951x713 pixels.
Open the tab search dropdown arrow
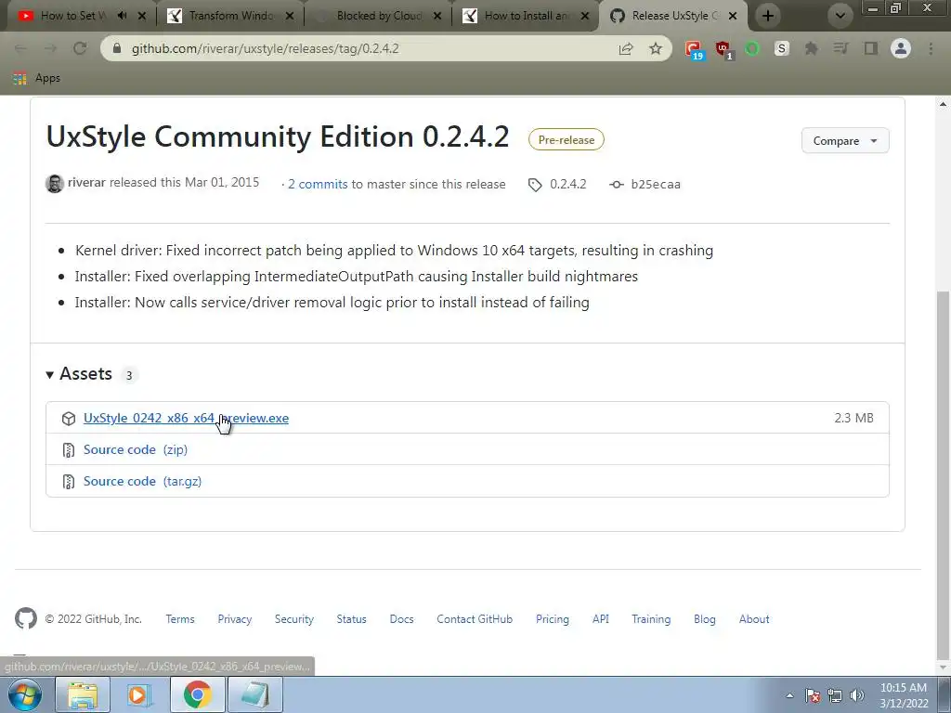(840, 16)
